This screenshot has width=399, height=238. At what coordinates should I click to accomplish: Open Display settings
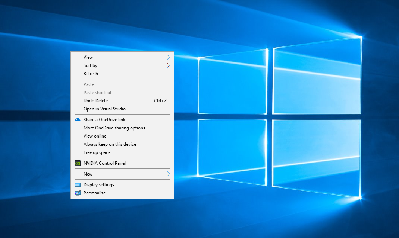(x=99, y=184)
